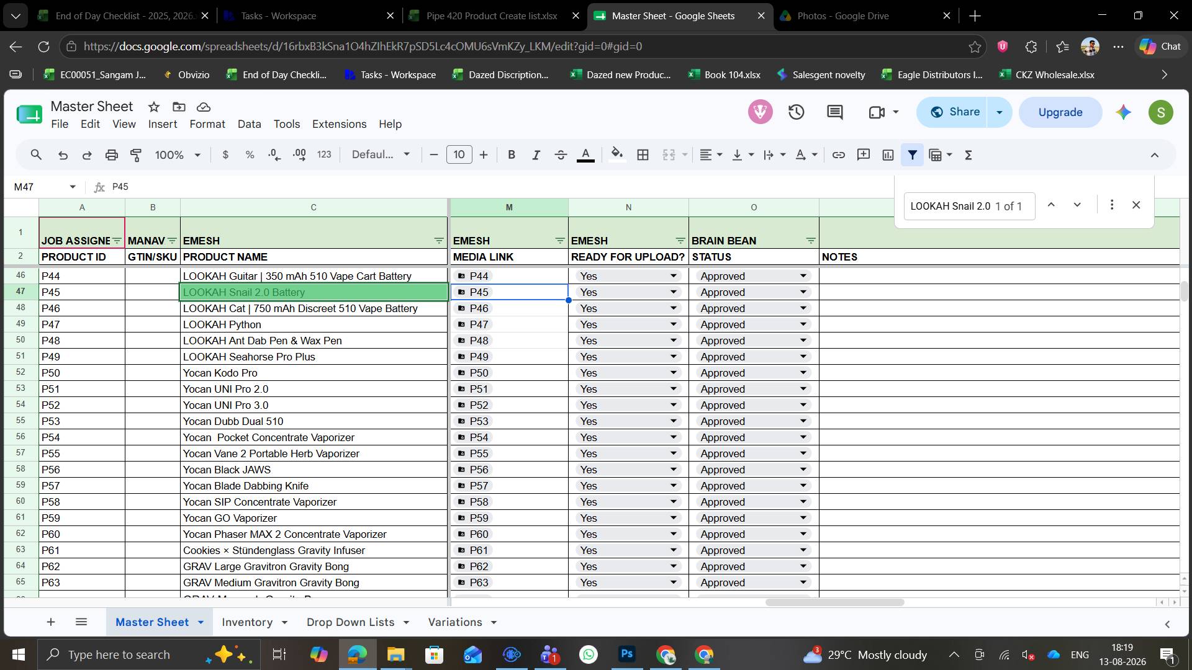Click the functions sigma icon

click(x=968, y=155)
